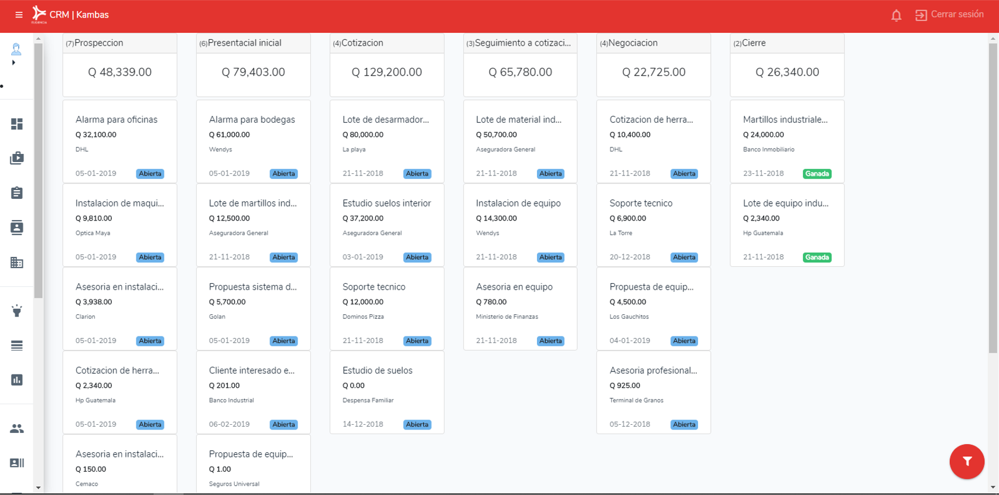This screenshot has width=999, height=495.
Task: Click Abierta badge on Alarma para bodegas
Action: [x=283, y=174]
